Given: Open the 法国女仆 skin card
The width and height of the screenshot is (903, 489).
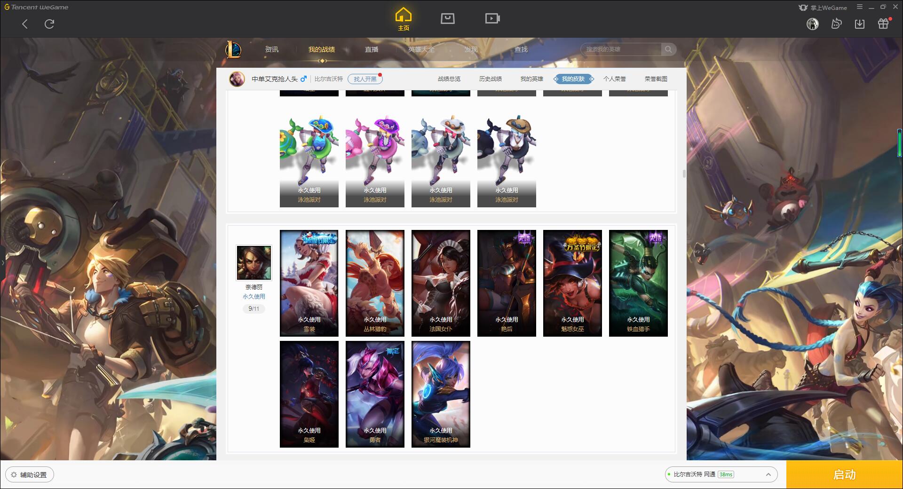Looking at the screenshot, I should (x=441, y=283).
